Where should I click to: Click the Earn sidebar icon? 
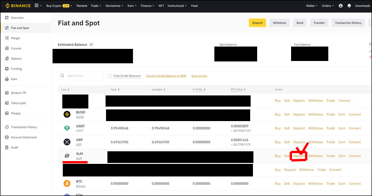point(7,79)
